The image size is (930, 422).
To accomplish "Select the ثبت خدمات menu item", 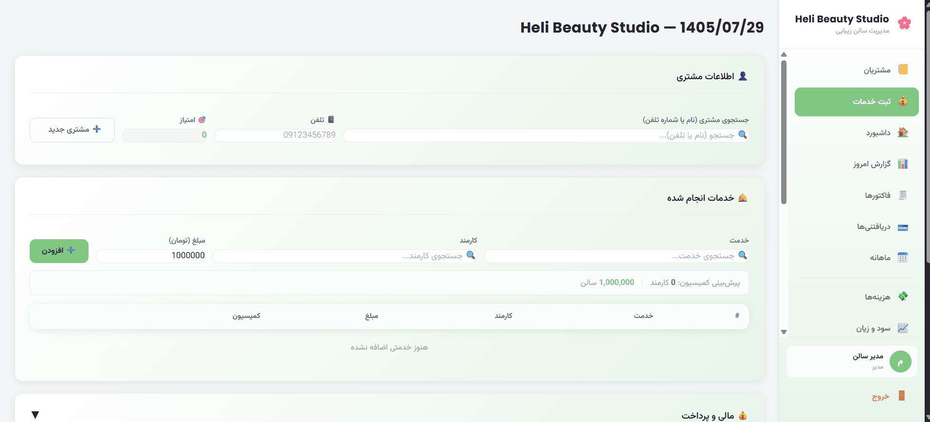I will [857, 102].
